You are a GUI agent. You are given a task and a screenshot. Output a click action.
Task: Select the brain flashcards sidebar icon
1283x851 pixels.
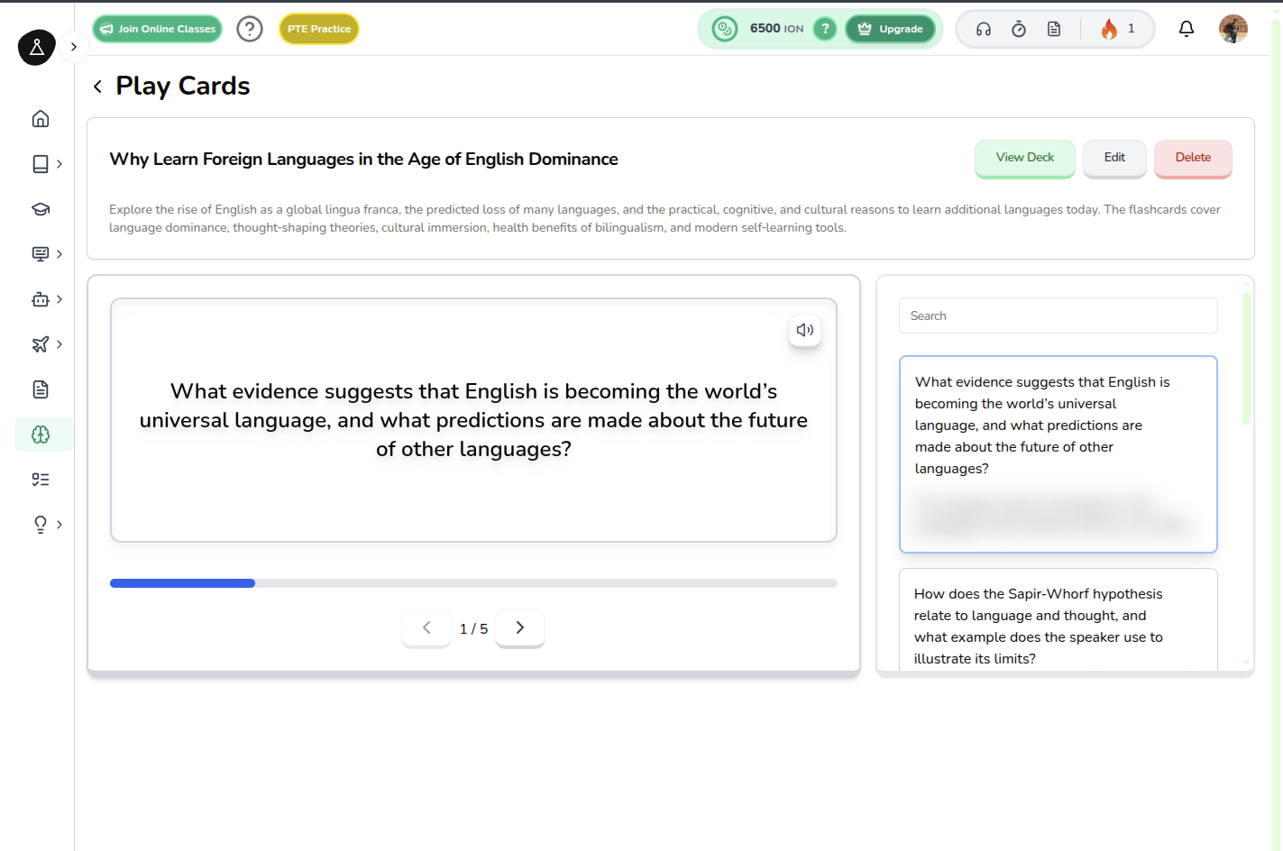coord(41,435)
